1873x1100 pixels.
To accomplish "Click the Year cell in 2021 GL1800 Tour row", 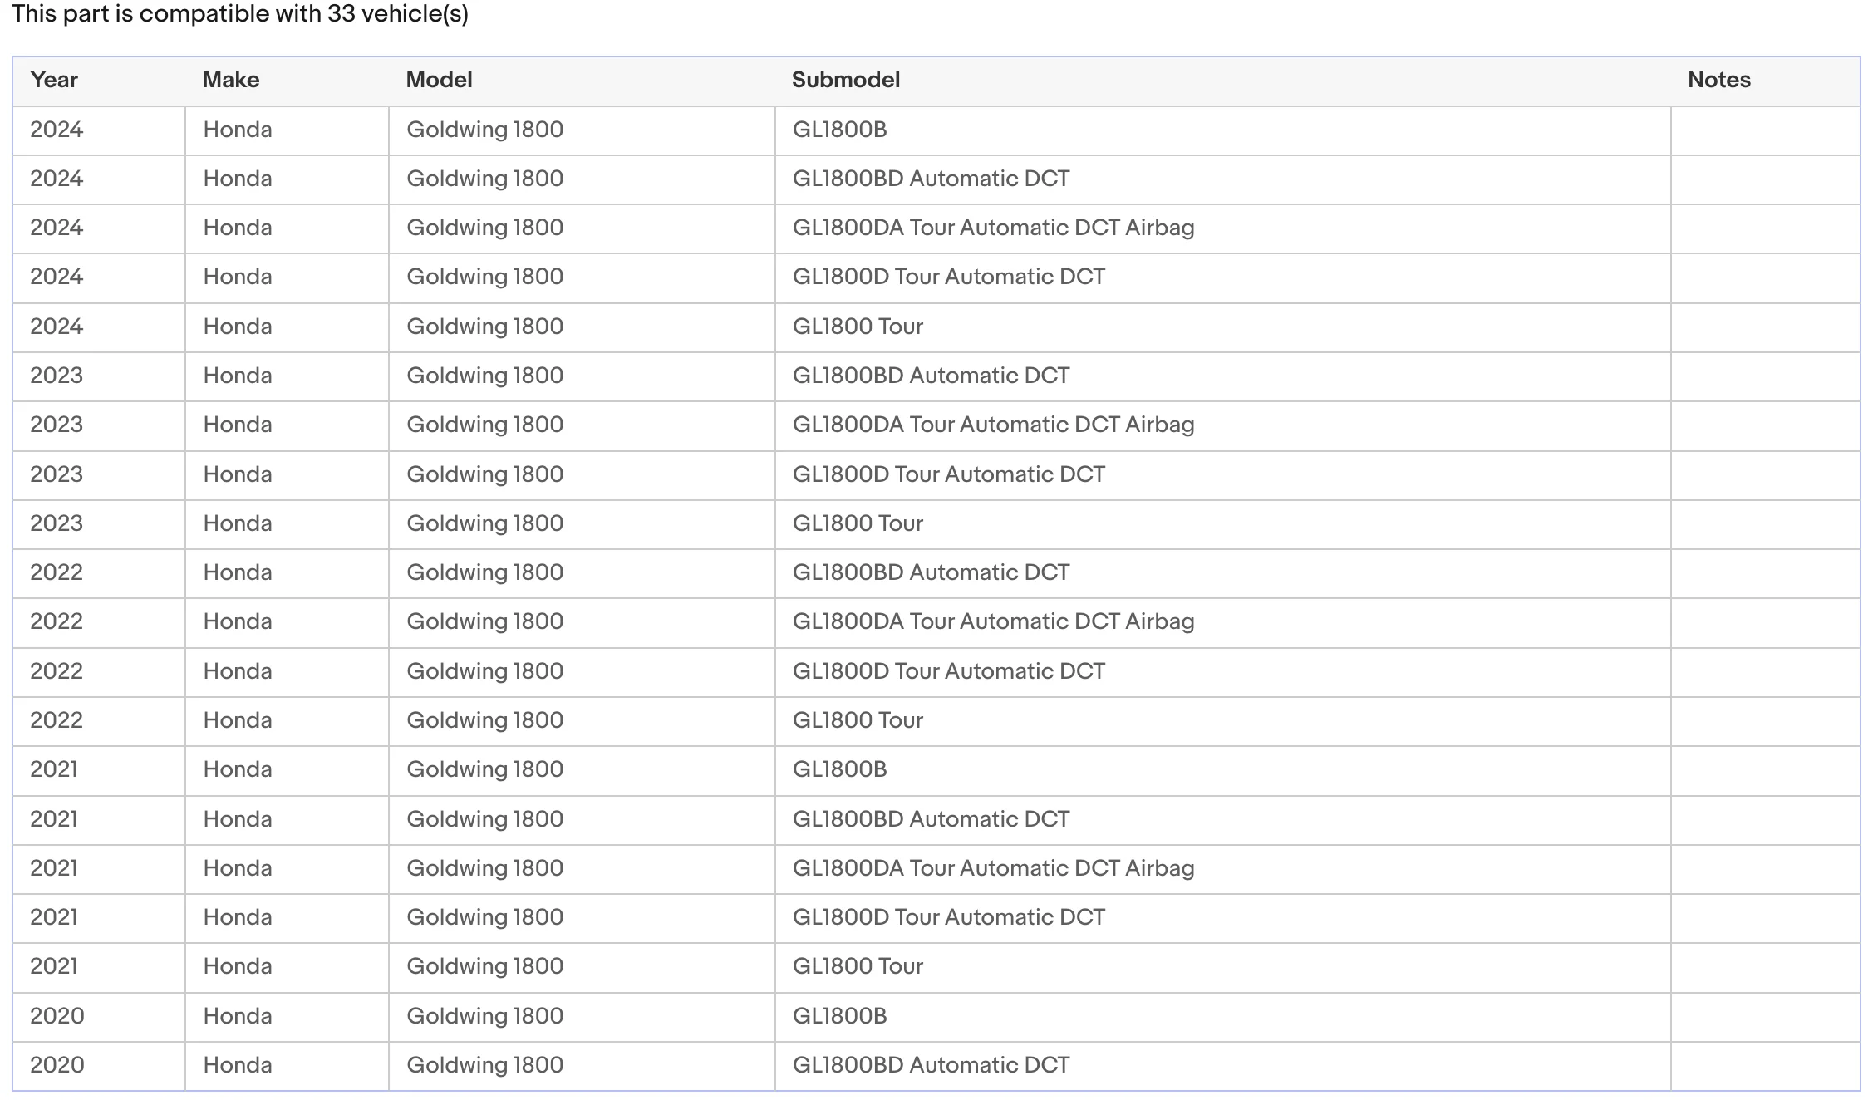I will 99,967.
